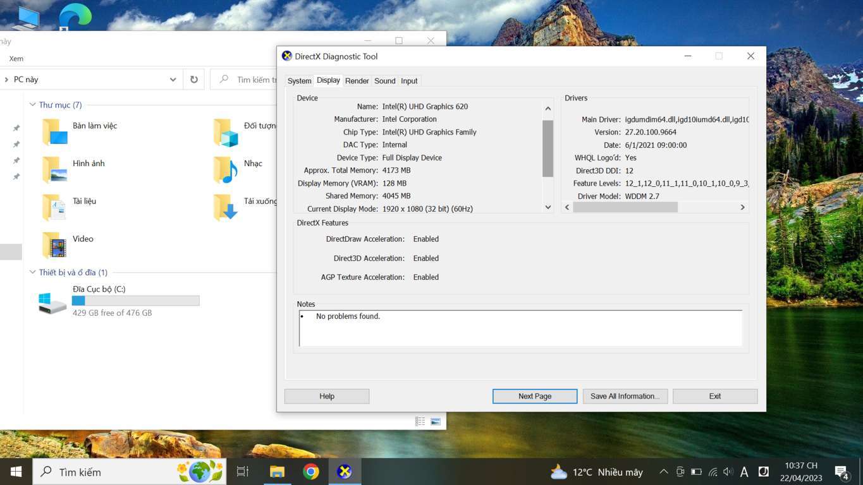This screenshot has height=485, width=863.
Task: Open the 'Xem' menu in Explorer
Action: click(x=16, y=59)
